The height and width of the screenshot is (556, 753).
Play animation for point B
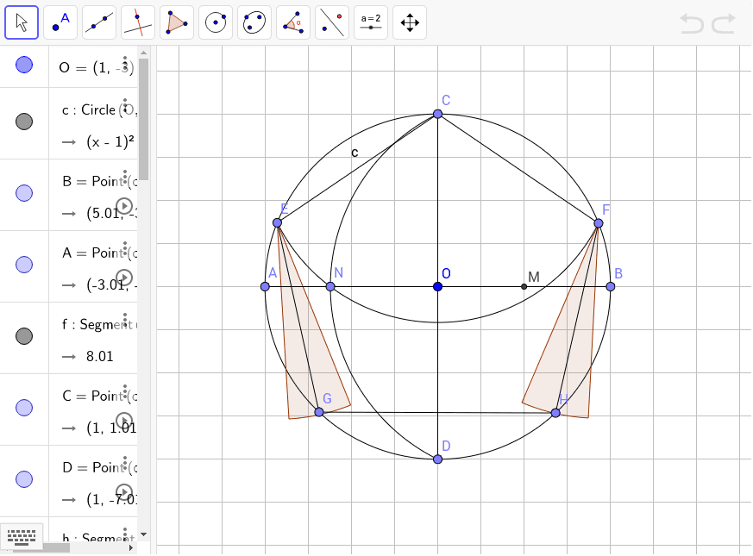(x=124, y=206)
